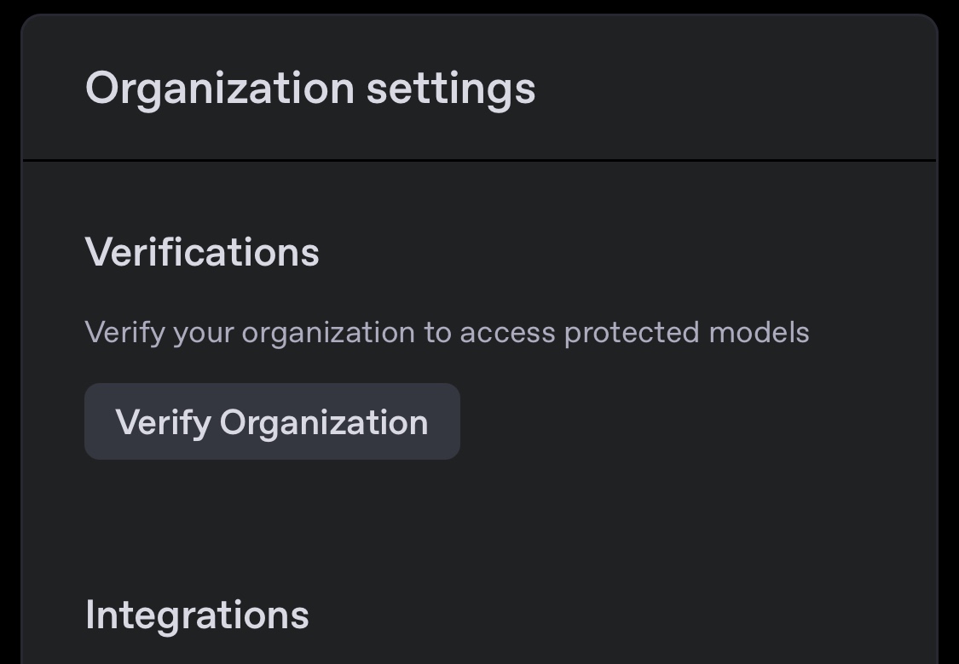Screen dimensions: 959x664
Task: Click the word 'Organization' in the page title
Action: point(220,89)
